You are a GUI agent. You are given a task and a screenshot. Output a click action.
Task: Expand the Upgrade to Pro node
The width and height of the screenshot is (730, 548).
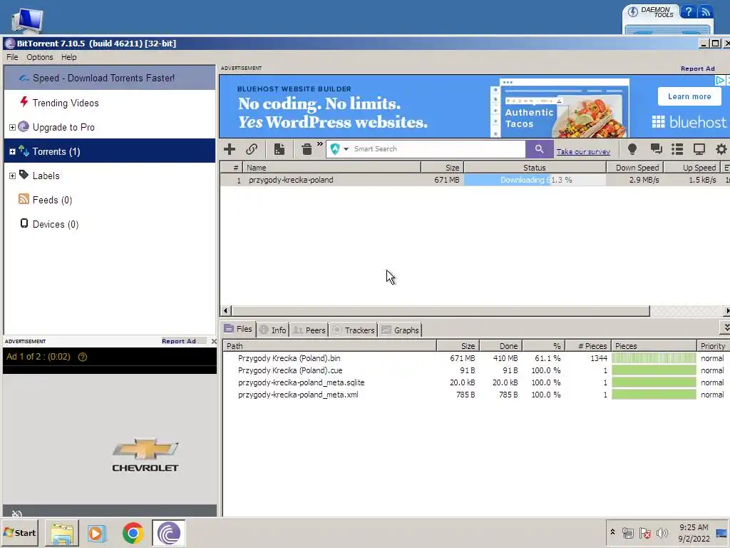click(13, 127)
